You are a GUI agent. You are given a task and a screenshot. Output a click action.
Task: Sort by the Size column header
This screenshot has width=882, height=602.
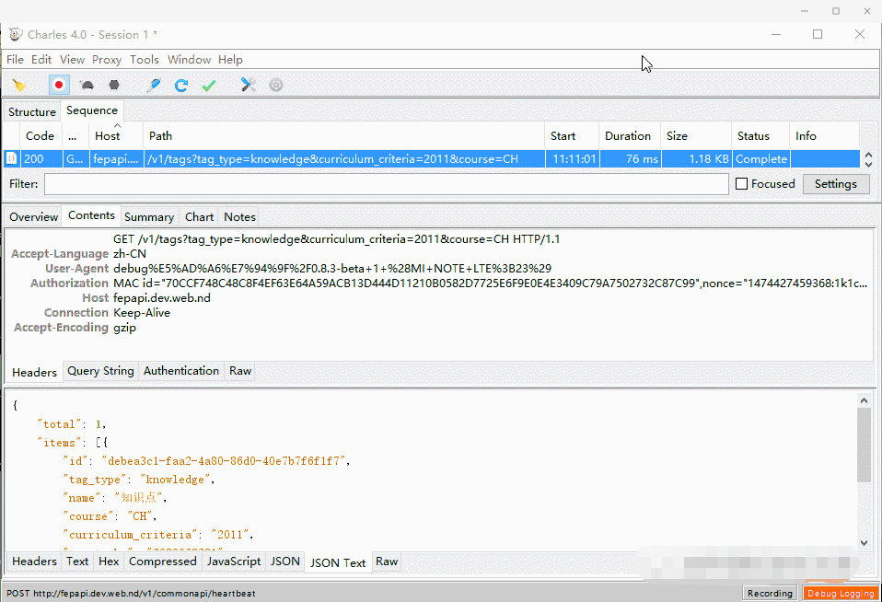[x=696, y=136]
